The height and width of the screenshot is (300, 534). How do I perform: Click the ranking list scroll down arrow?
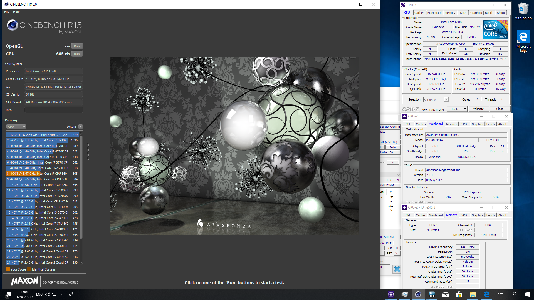(81, 263)
